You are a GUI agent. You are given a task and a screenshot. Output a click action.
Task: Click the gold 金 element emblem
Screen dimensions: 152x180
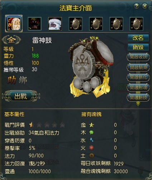pyautogui.click(x=11, y=40)
